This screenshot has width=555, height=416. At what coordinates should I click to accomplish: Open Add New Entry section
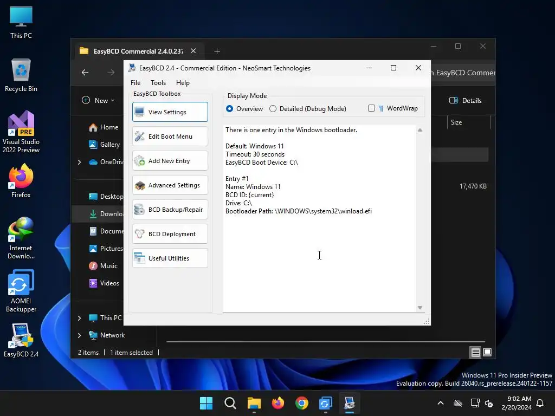click(170, 160)
